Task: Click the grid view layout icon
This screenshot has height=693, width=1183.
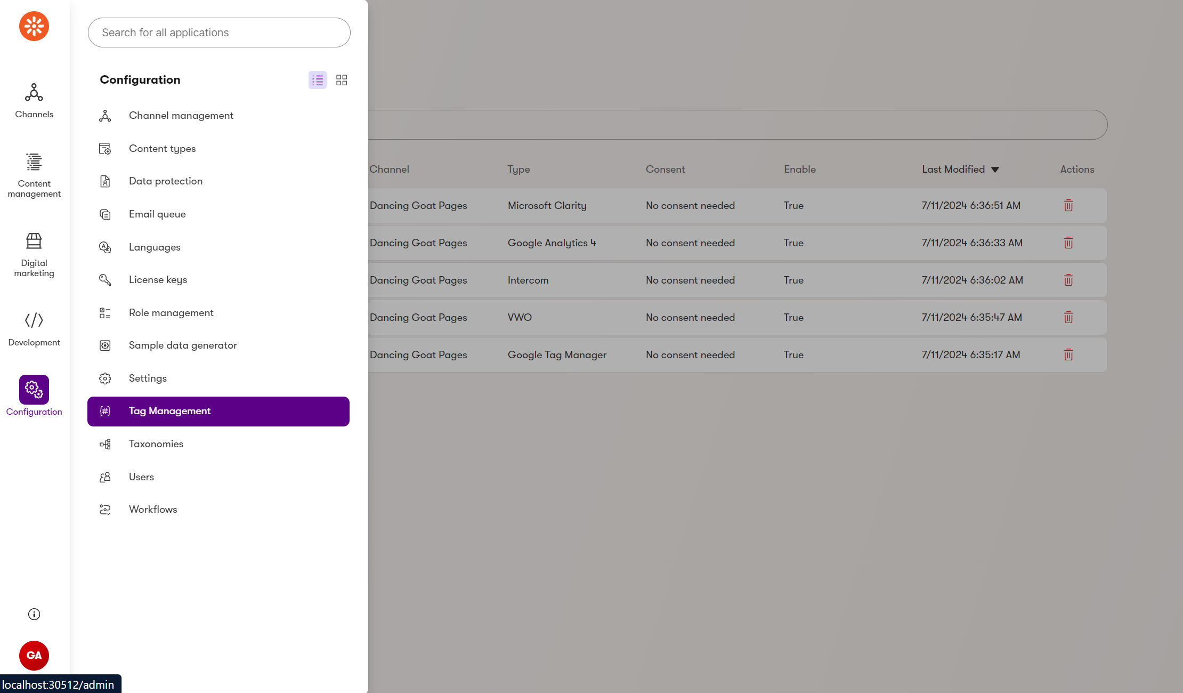Action: click(x=341, y=79)
